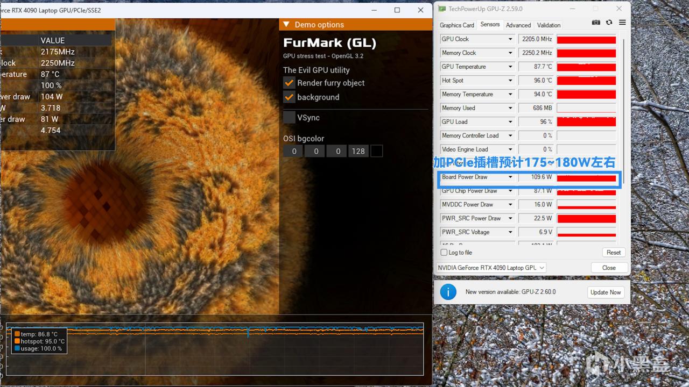Click the Hot Spot value 96.0 °C
Image resolution: width=689 pixels, height=387 pixels.
[536, 81]
